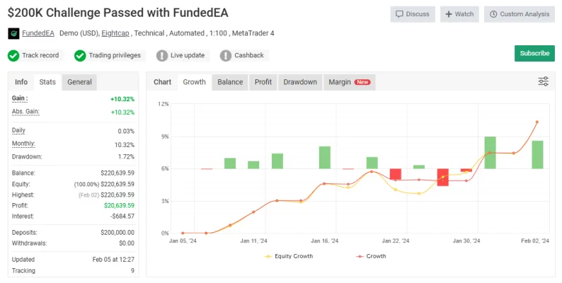Open Discuss with the speech bubble button
Screen dimensions: 562x283
[x=413, y=14]
